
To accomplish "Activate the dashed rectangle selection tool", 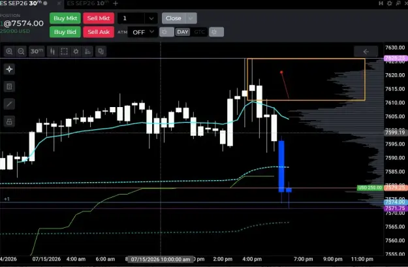I will pyautogui.click(x=64, y=52).
